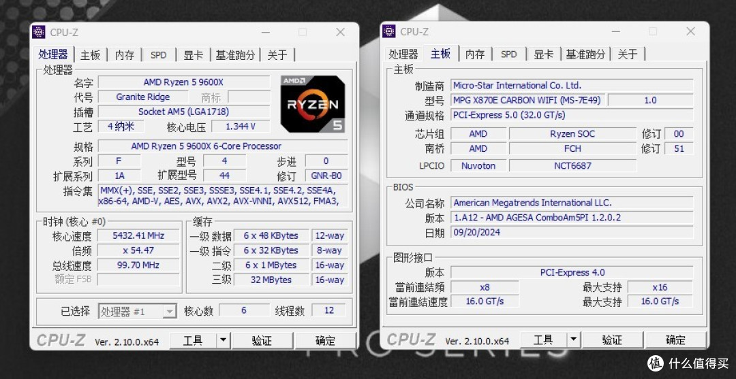This screenshot has width=736, height=379.
Task: Click multiplier value x 54.47
Action: pyautogui.click(x=138, y=250)
